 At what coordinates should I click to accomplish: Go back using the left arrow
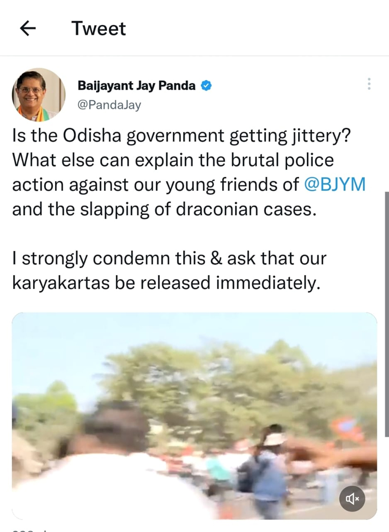28,28
